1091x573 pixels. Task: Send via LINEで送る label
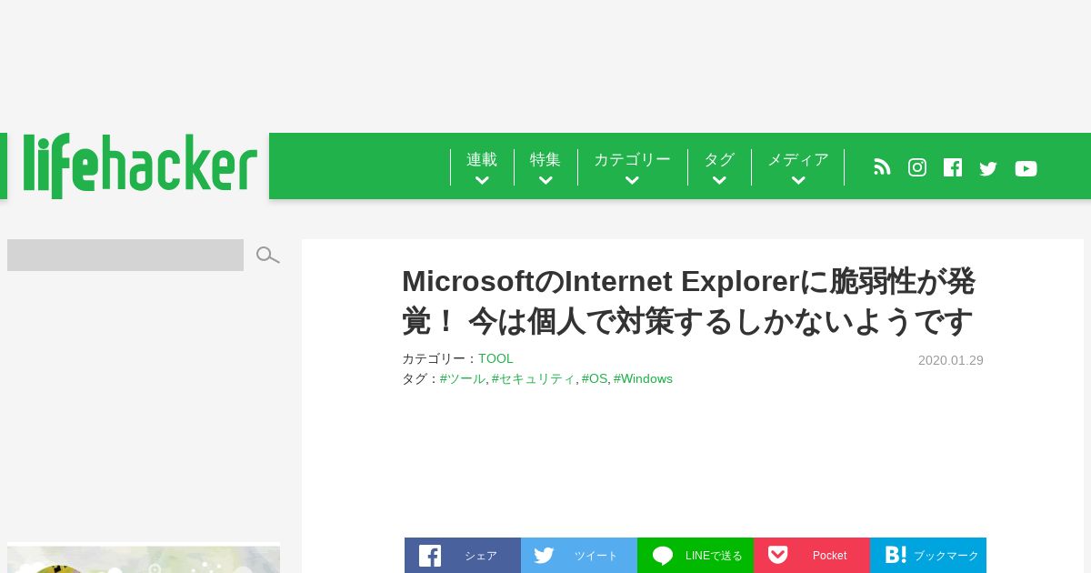[714, 556]
